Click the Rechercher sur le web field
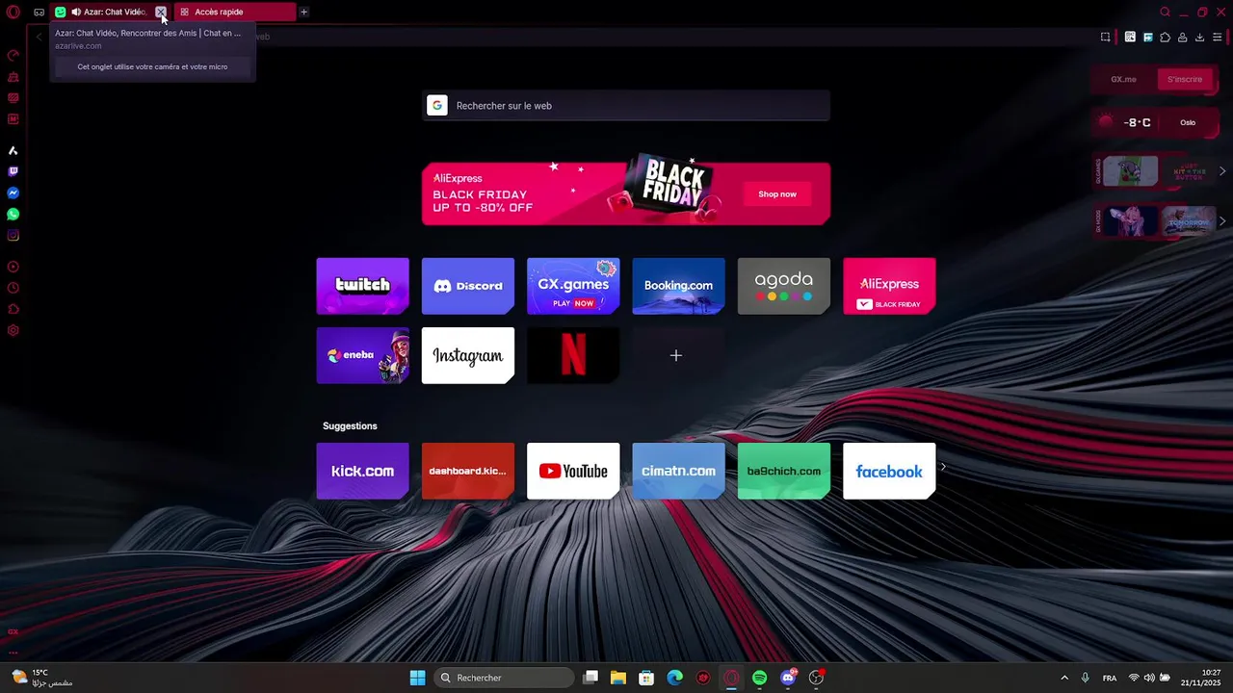1233x693 pixels. pos(626,106)
